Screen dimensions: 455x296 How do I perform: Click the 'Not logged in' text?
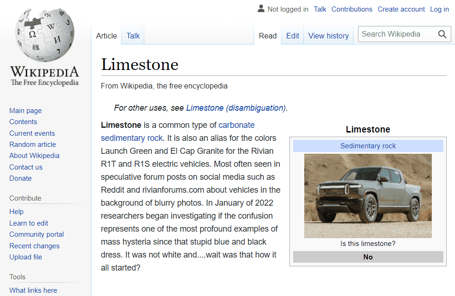click(288, 9)
